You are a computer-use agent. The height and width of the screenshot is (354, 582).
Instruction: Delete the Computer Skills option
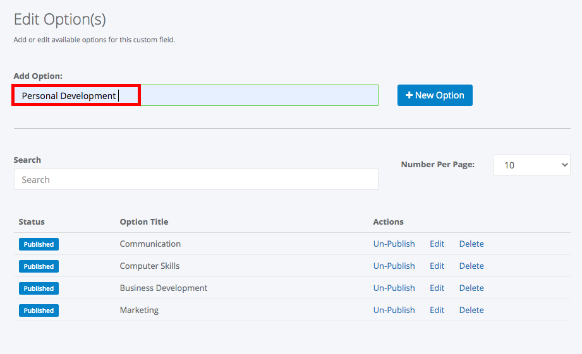pyautogui.click(x=471, y=266)
